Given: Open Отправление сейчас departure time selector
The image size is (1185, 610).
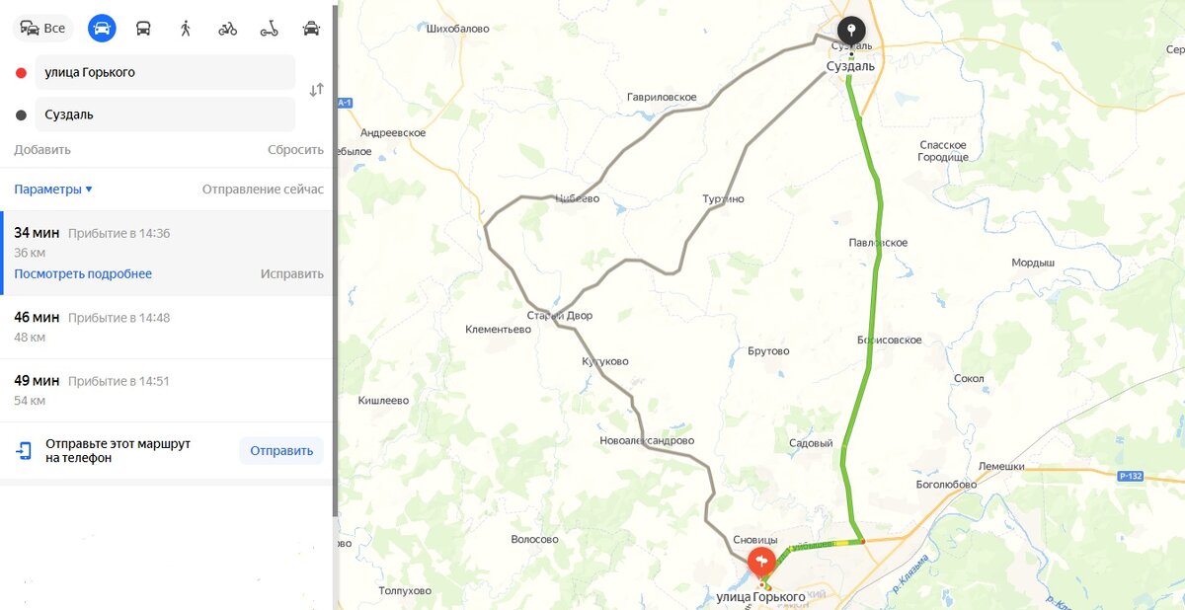Looking at the screenshot, I should point(263,190).
